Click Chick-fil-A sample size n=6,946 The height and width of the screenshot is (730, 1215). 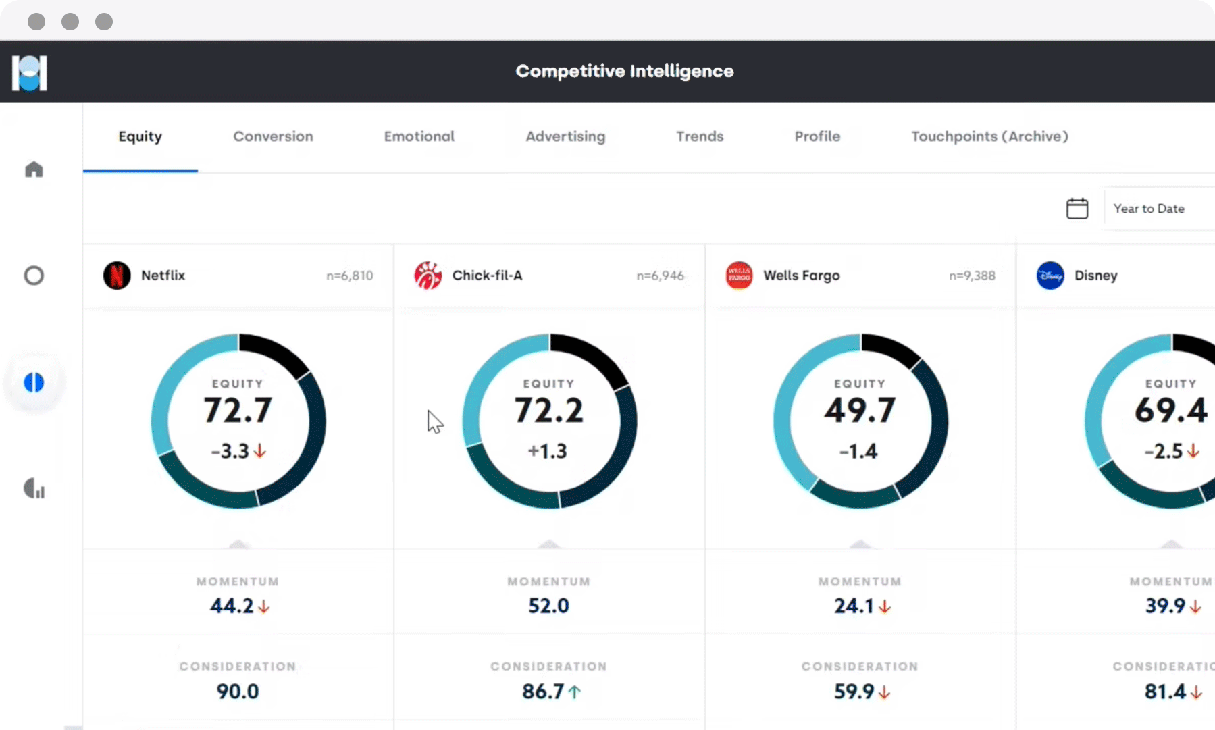pos(660,276)
